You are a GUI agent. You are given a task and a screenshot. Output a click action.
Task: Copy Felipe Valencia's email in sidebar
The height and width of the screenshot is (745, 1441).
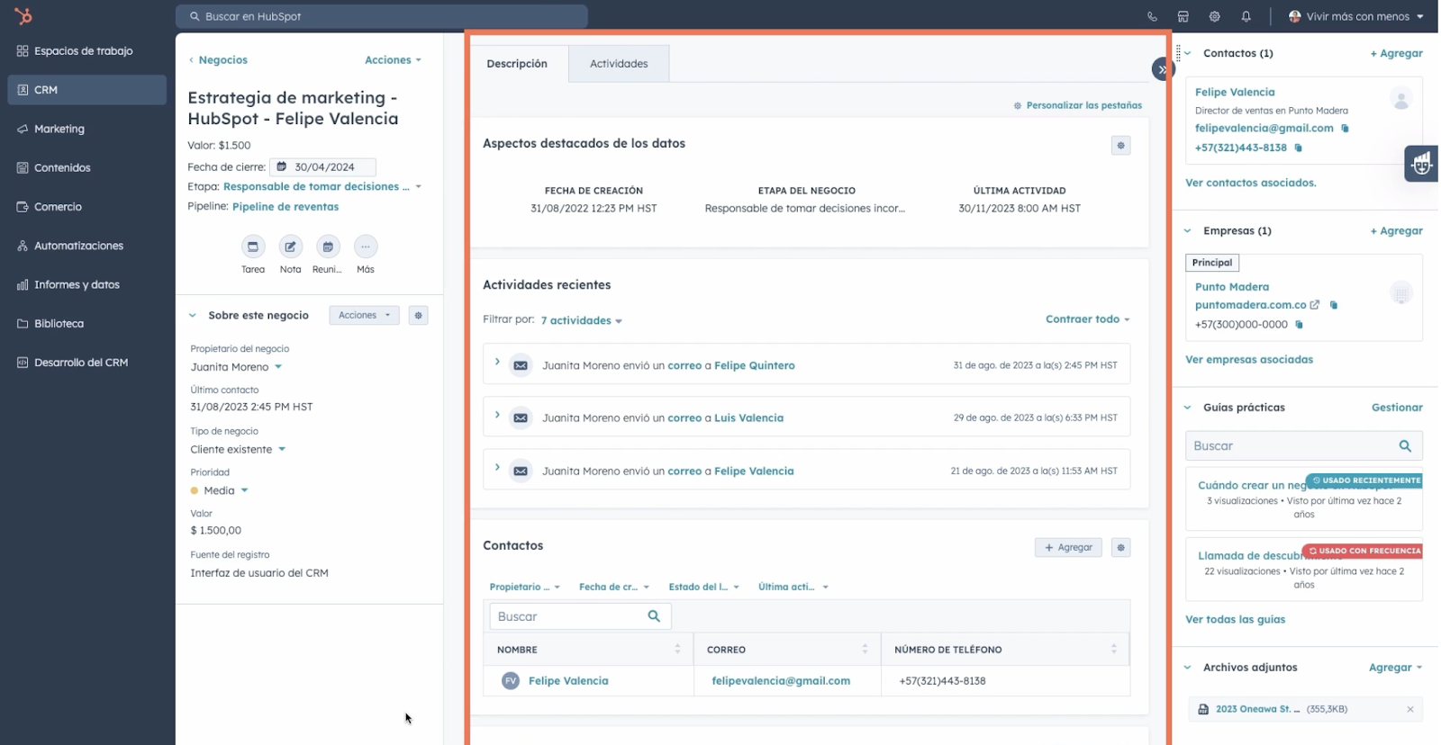pos(1345,129)
